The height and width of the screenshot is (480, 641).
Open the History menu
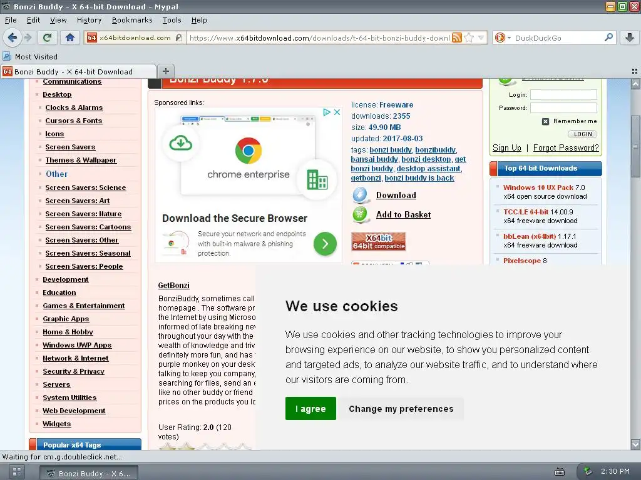click(89, 20)
